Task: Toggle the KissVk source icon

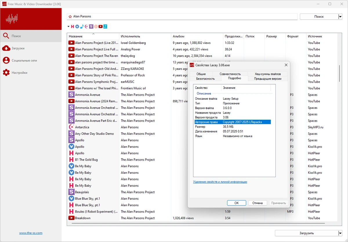Action: [77, 26]
